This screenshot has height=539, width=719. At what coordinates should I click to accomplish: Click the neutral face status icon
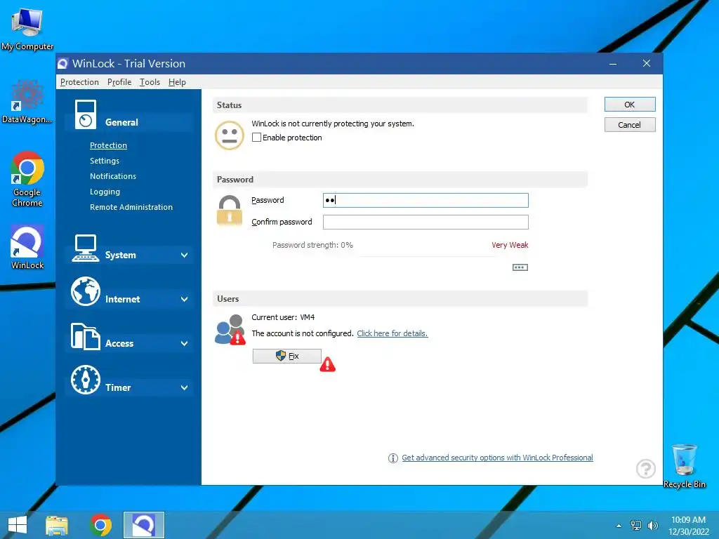click(x=230, y=135)
